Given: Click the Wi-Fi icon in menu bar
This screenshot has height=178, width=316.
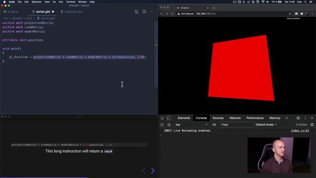Looking at the screenshot, I should coord(263,2).
